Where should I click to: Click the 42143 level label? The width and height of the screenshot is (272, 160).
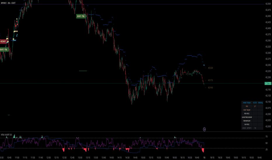pos(210,88)
